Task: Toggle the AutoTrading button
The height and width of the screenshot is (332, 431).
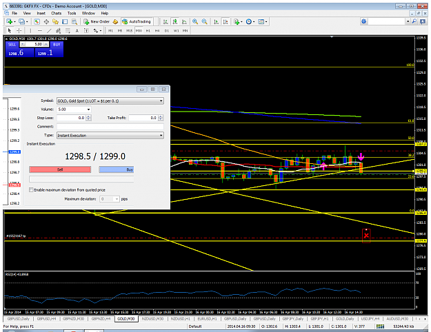Action: point(137,21)
